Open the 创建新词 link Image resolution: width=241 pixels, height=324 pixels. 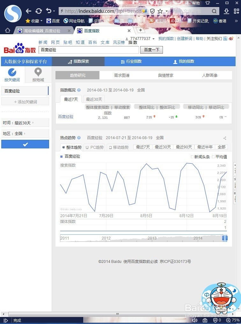[184, 39]
